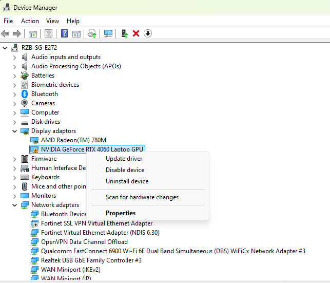Choose Uninstall device from context menu
Image resolution: width=330 pixels, height=283 pixels.
coord(148,181)
